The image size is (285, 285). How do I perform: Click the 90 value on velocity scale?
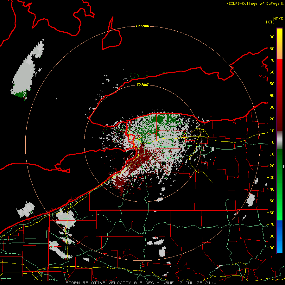pyautogui.click(x=272, y=37)
